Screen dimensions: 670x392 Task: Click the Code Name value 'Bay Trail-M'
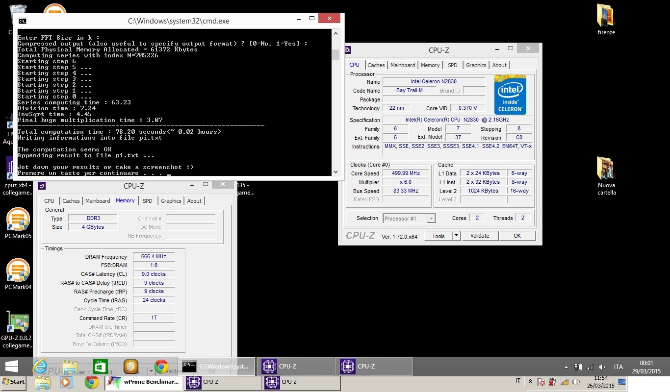(x=410, y=91)
